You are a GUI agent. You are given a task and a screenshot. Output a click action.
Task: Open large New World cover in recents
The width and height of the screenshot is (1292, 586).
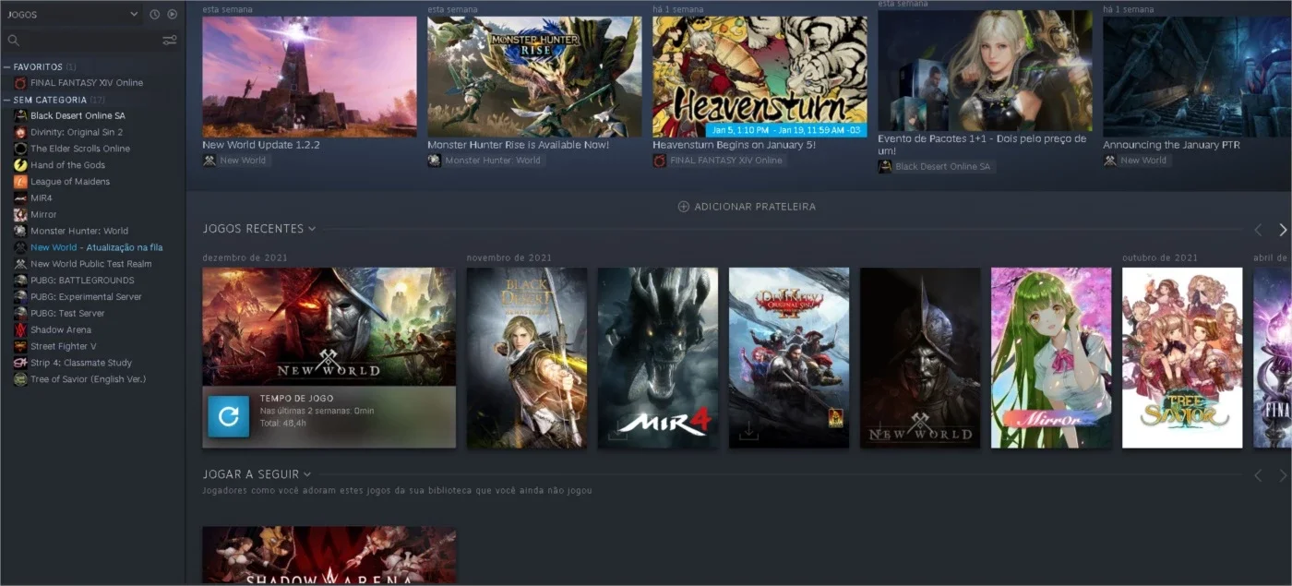(329, 327)
